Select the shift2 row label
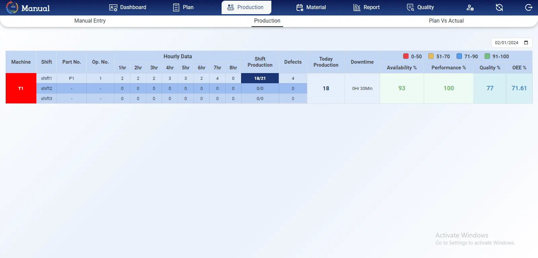 coord(46,88)
